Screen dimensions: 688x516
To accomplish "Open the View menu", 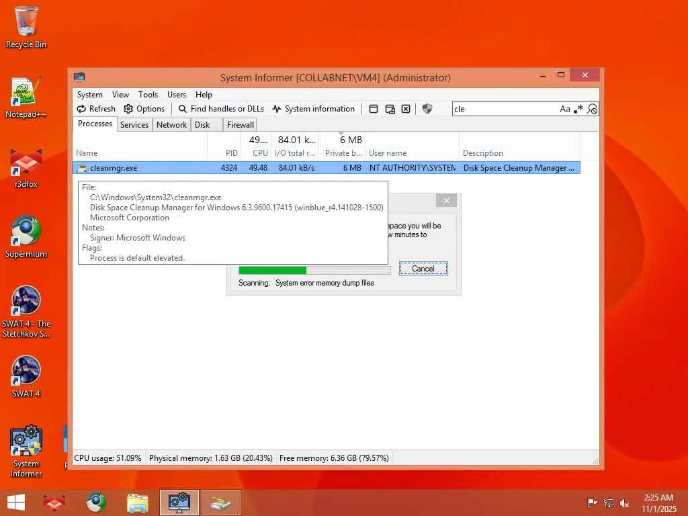I will pos(120,94).
